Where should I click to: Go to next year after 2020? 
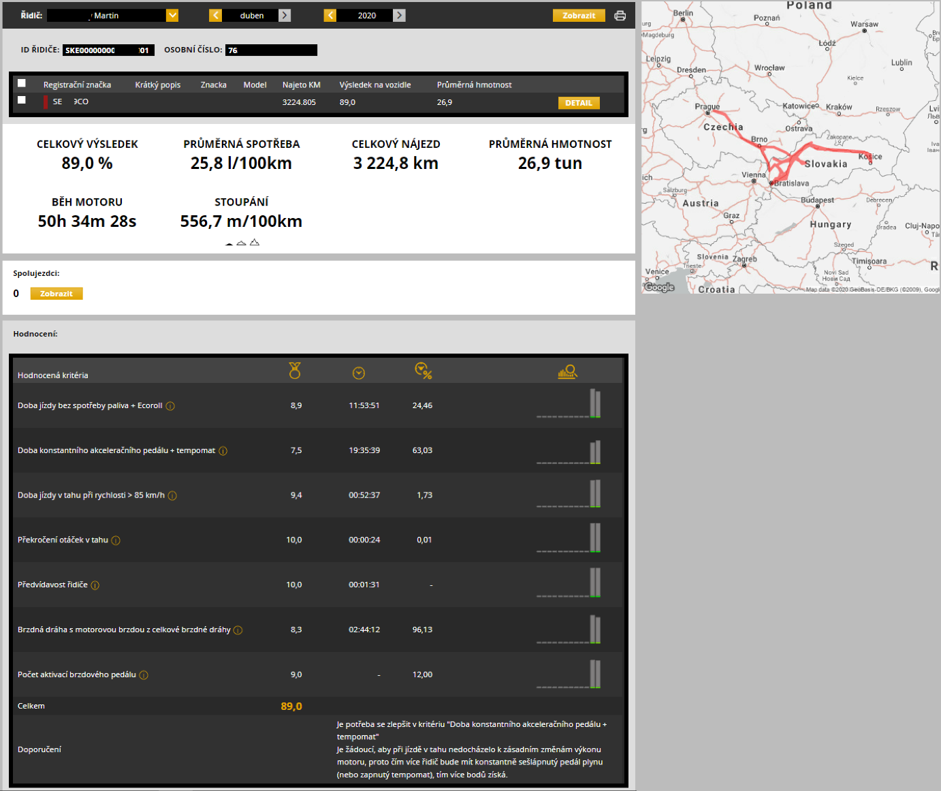pyautogui.click(x=400, y=16)
